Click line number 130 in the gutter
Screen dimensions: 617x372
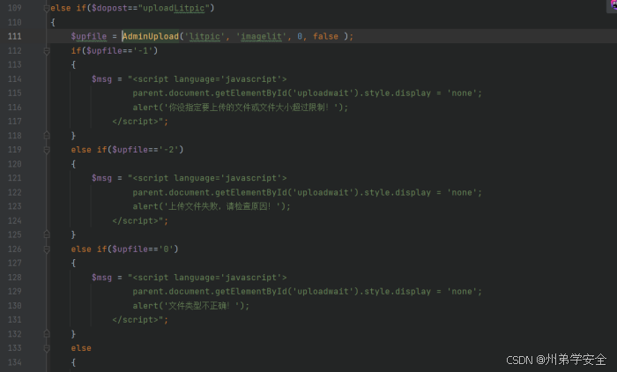pyautogui.click(x=15, y=306)
